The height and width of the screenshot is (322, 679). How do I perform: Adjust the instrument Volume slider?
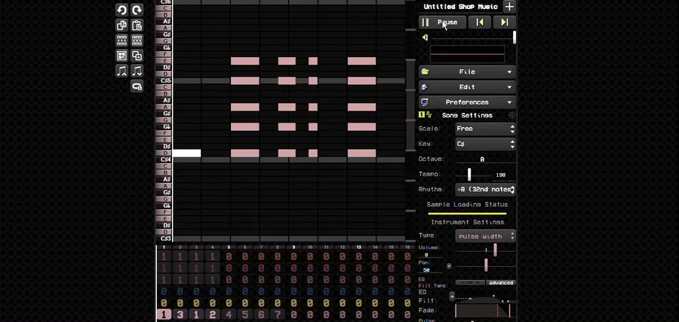(485, 250)
